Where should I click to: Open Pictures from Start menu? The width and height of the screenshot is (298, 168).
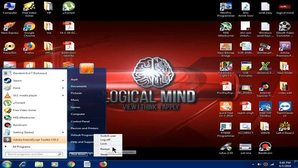(x=76, y=93)
